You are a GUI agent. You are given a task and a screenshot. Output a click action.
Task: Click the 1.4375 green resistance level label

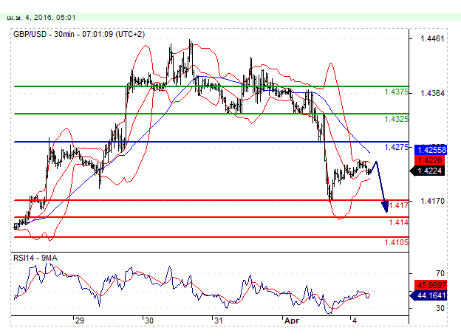(x=396, y=92)
